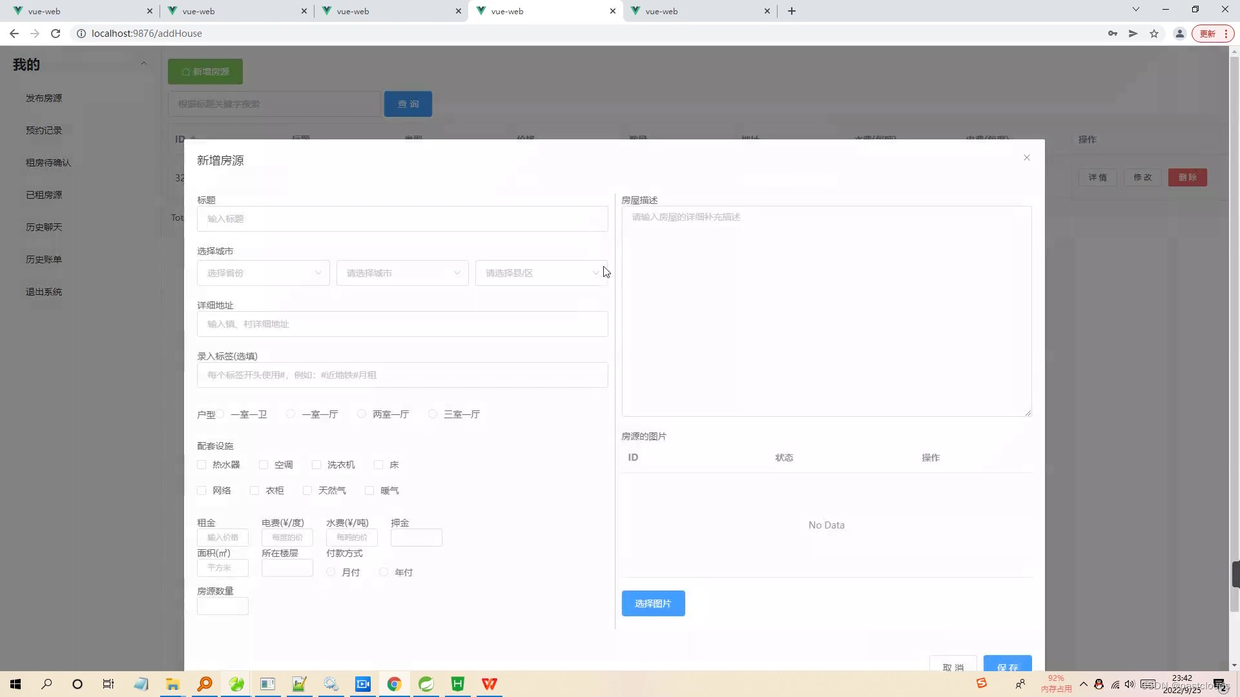Open Navicat from the taskbar
This screenshot has width=1240, height=697.
pyautogui.click(x=236, y=684)
